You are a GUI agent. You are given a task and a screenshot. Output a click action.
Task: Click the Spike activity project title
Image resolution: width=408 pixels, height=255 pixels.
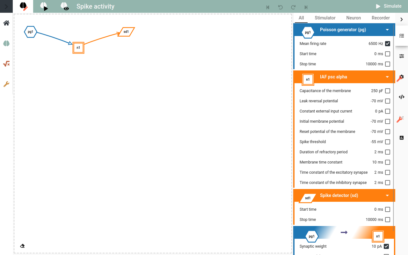pos(95,6)
